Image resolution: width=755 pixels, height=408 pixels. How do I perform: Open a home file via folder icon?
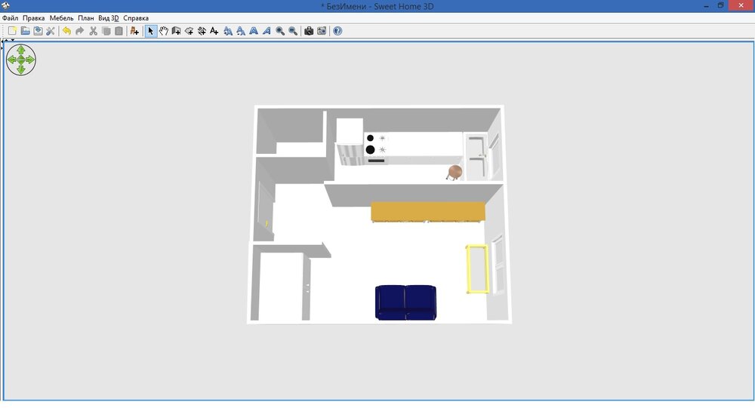coord(25,31)
